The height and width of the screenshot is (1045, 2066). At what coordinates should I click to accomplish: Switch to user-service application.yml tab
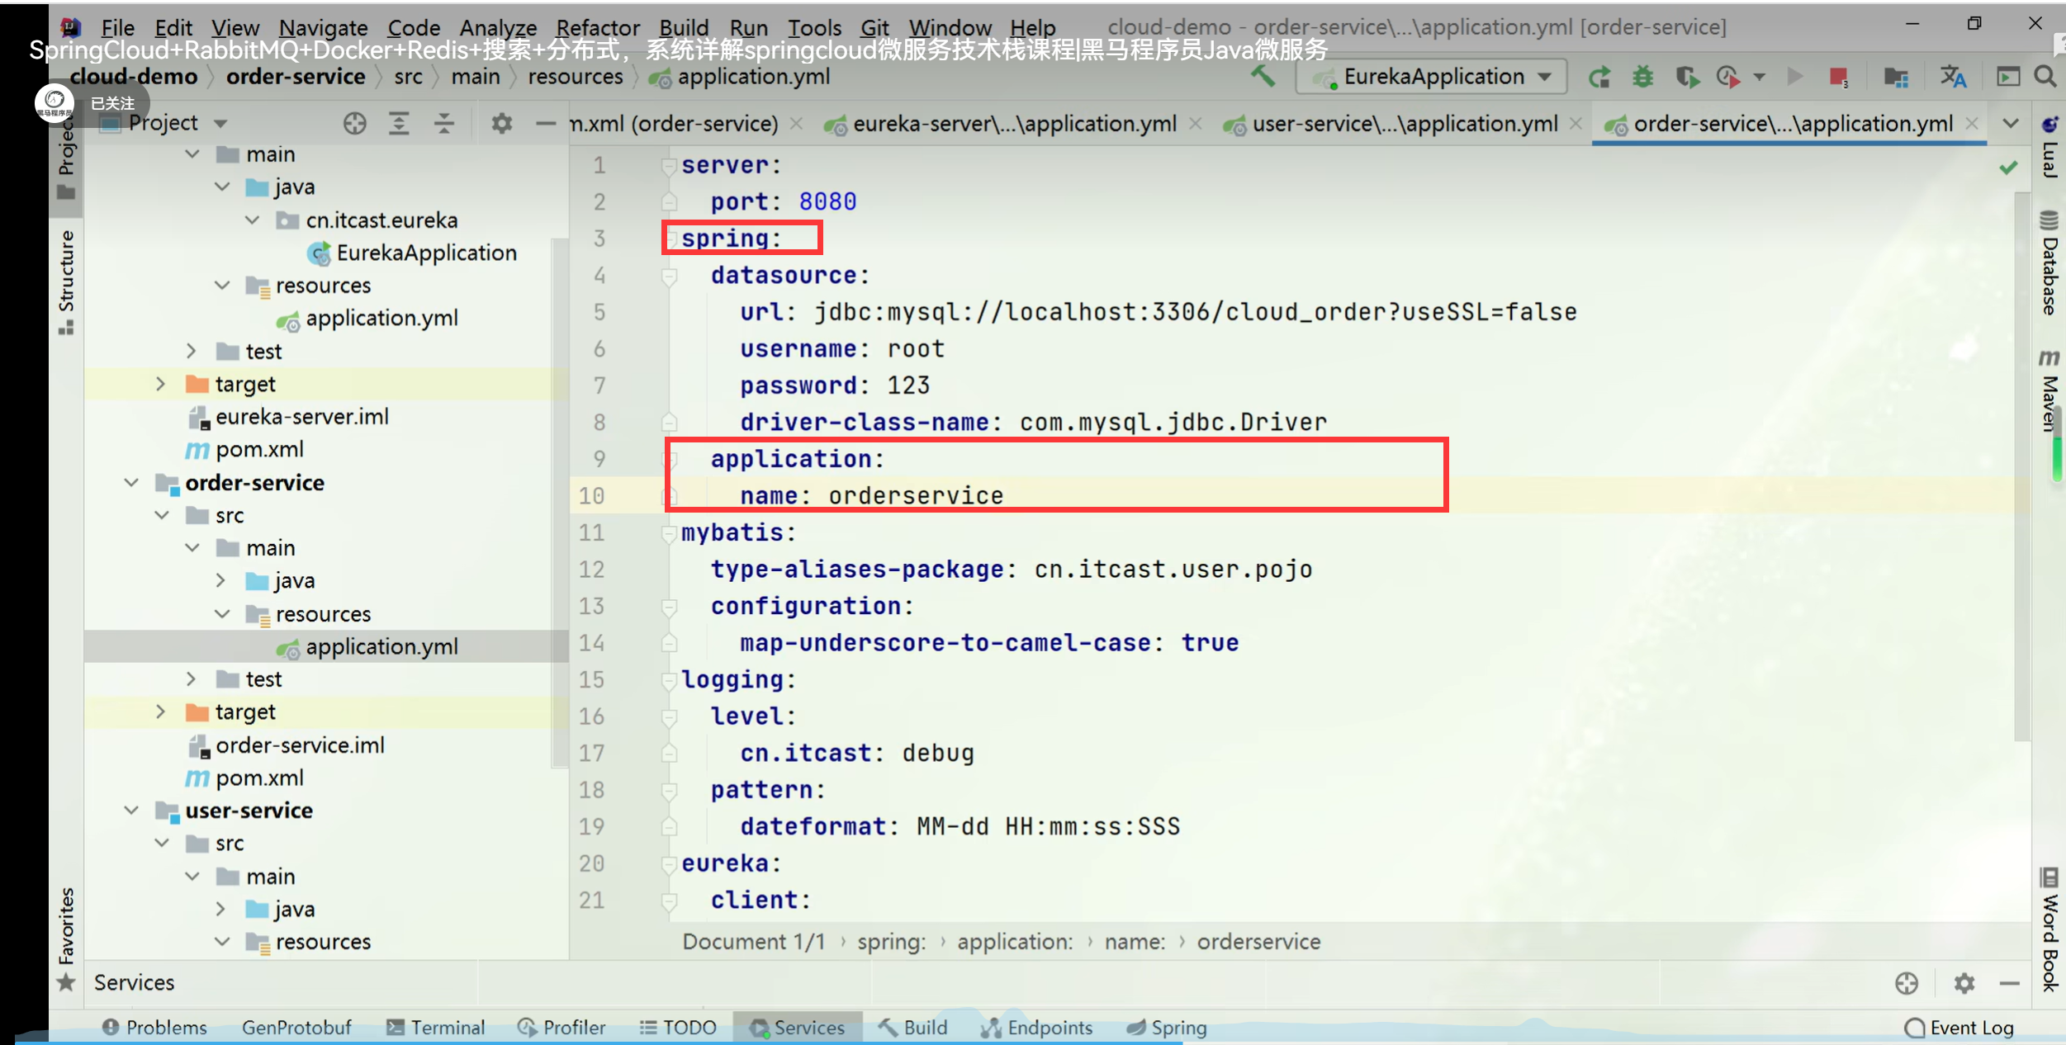pos(1404,124)
